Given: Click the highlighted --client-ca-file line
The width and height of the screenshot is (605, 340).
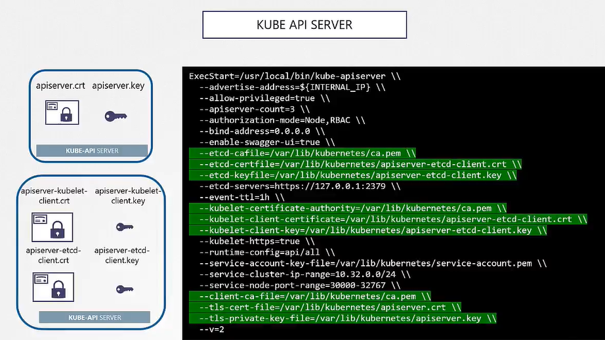Looking at the screenshot, I should click(x=314, y=297).
